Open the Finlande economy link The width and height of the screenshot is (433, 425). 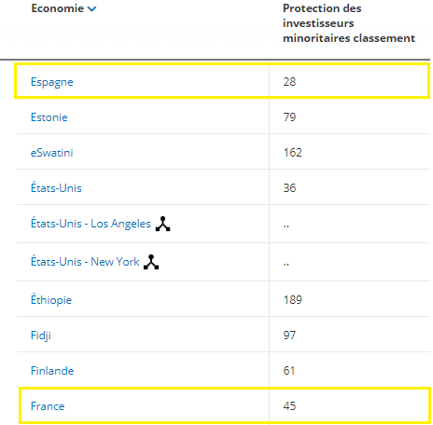click(x=52, y=371)
